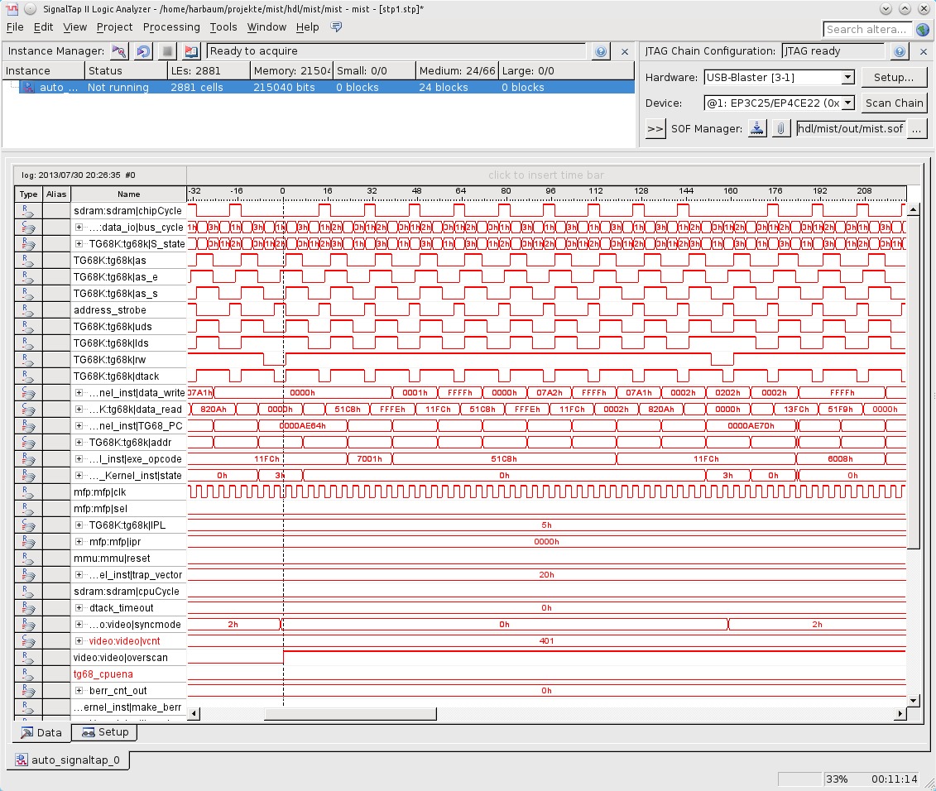Click the Read Data icon in Instance Manager
Viewport: 936px width, 791px height.
(x=191, y=51)
